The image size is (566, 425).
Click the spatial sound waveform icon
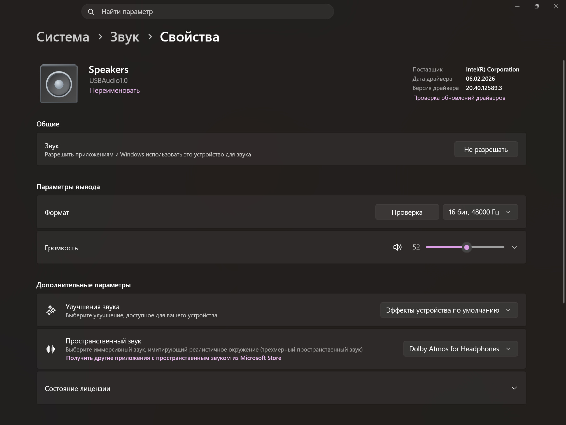50,349
